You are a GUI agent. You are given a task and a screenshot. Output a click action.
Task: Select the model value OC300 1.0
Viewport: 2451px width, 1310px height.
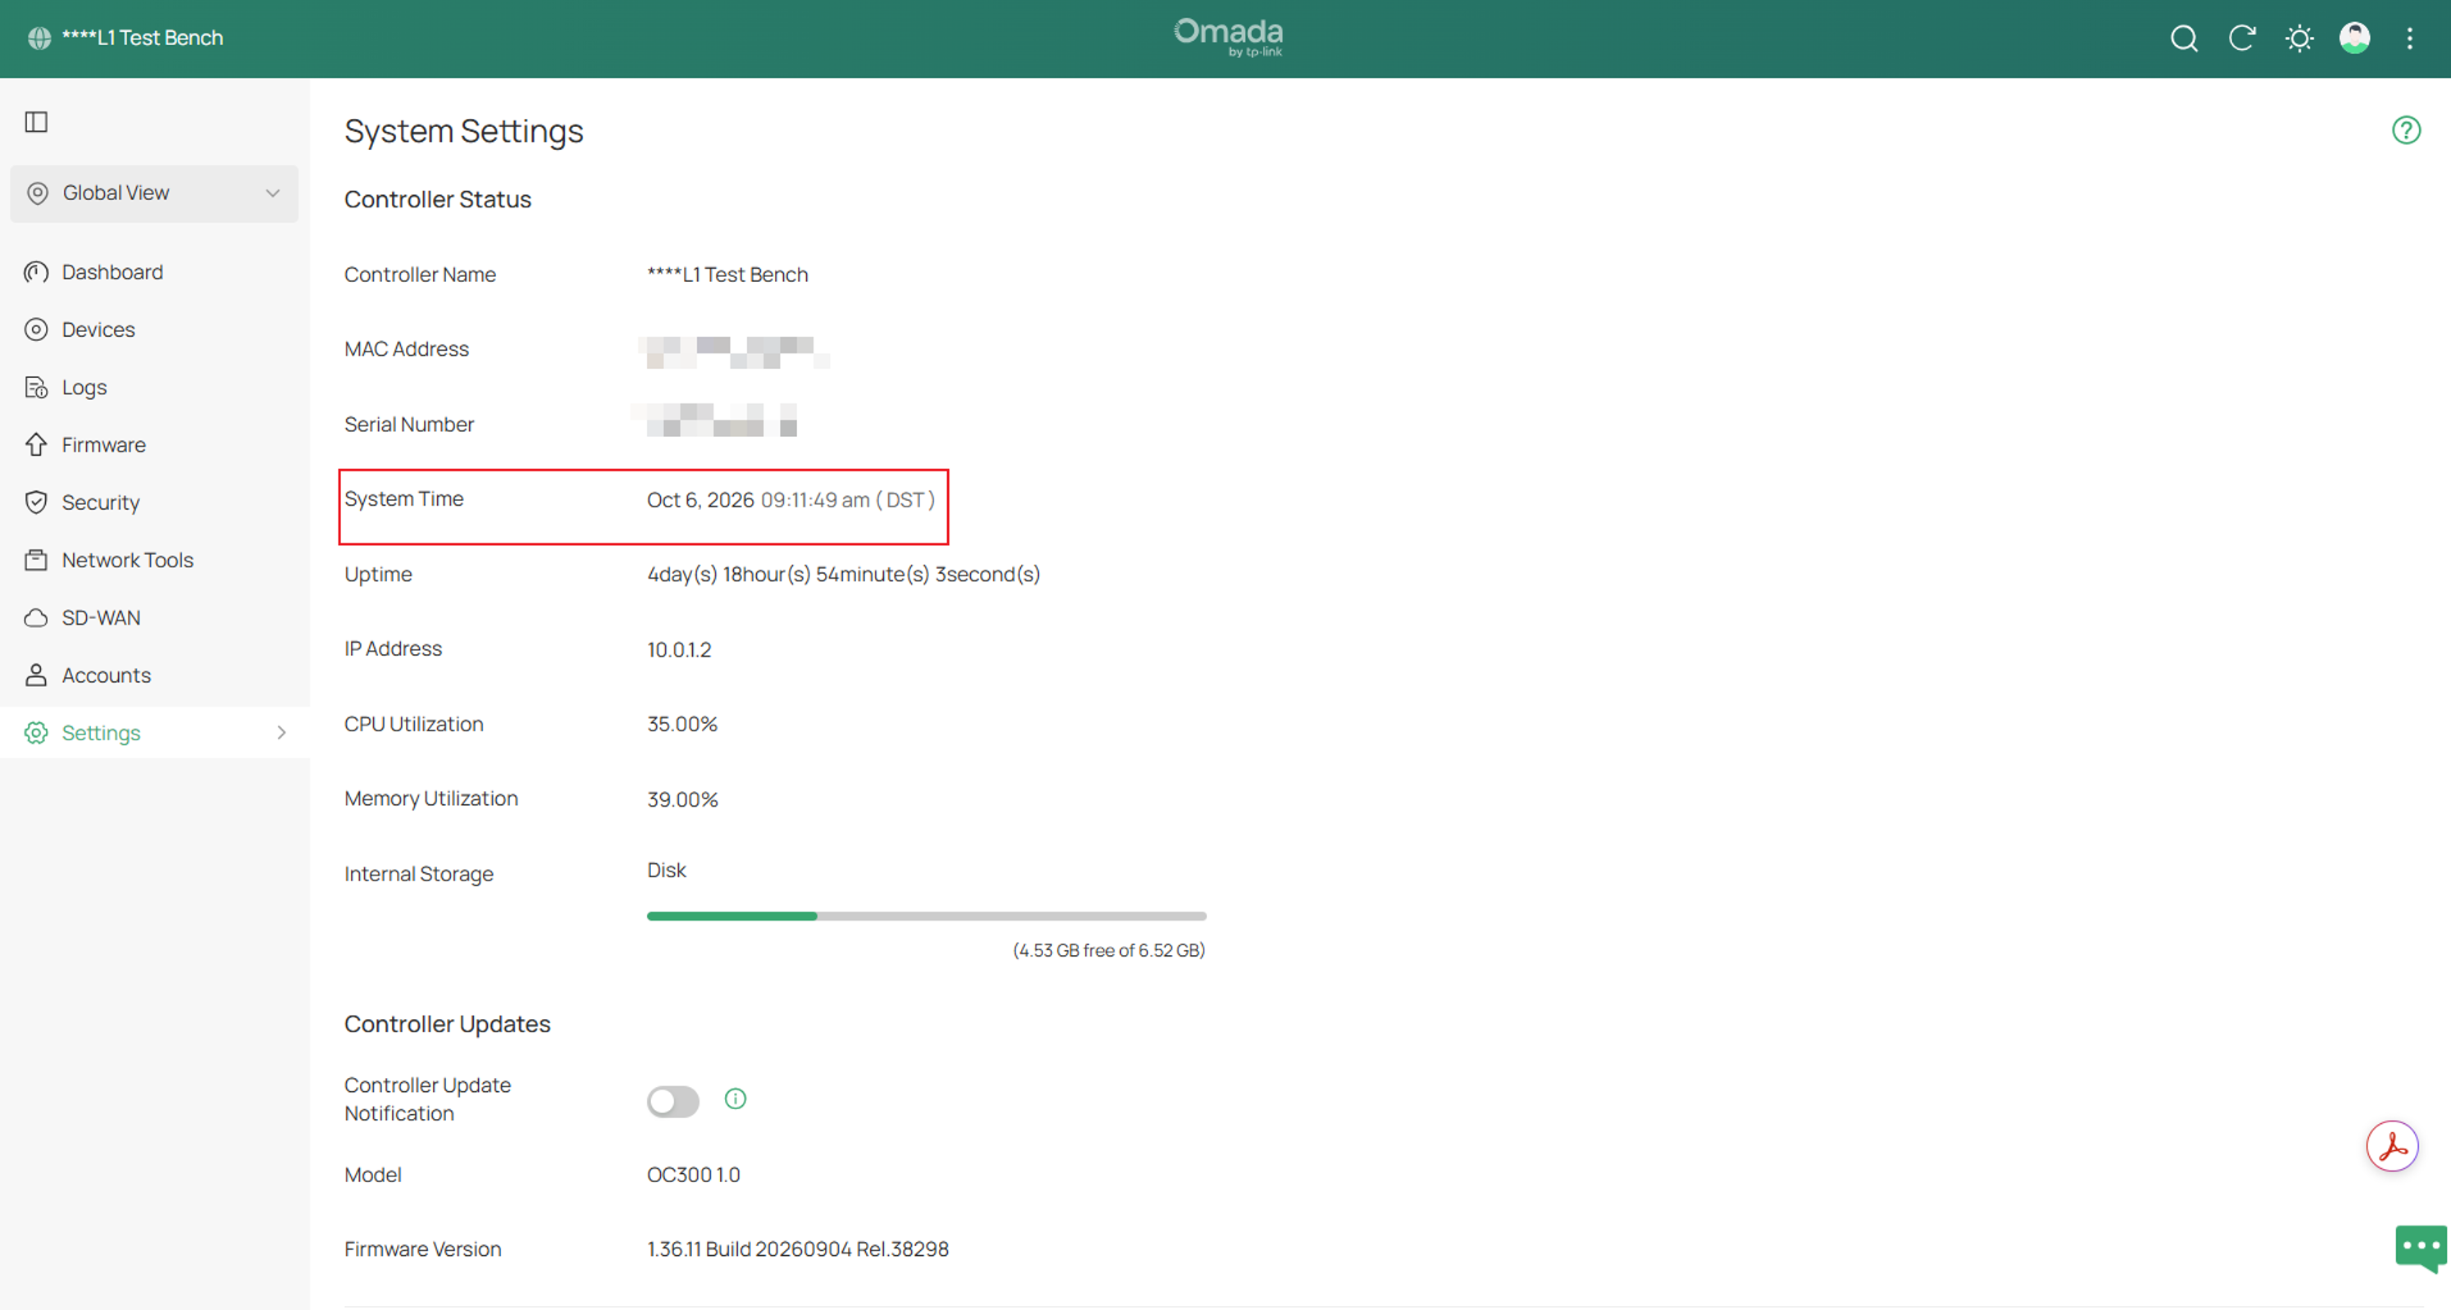(694, 1175)
